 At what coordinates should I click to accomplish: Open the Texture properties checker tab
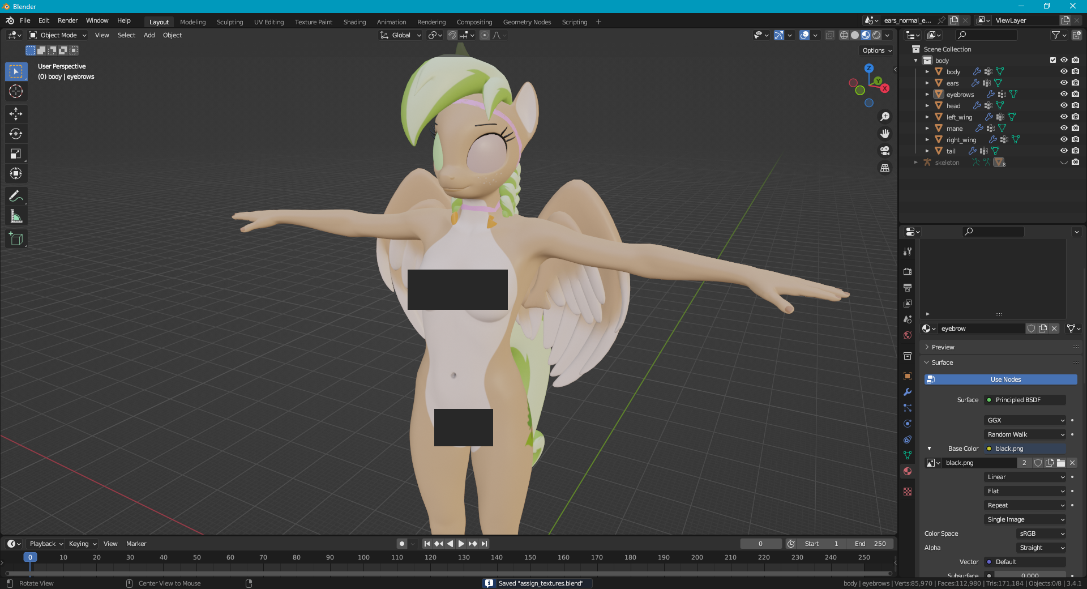pyautogui.click(x=908, y=492)
